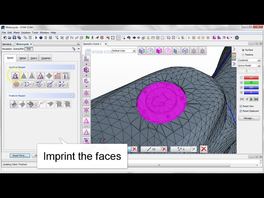Open the Tools menu
The width and height of the screenshot is (264, 198).
pos(35,33)
